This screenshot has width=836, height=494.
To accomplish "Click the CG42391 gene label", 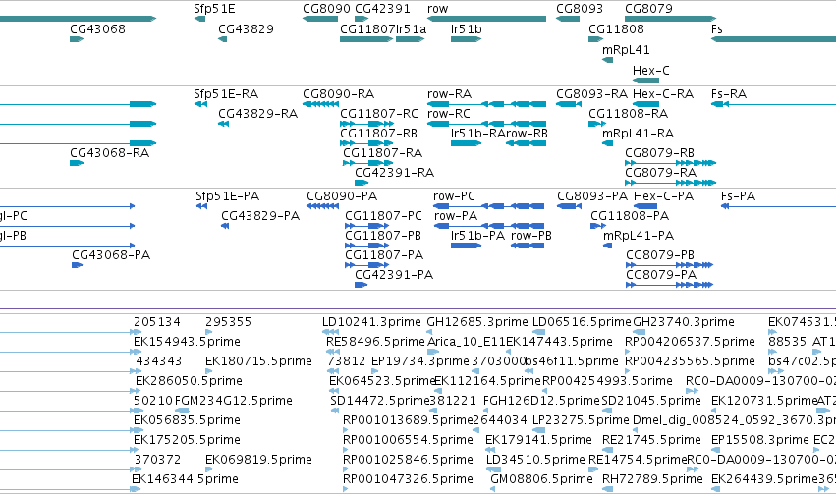I will coord(383,9).
